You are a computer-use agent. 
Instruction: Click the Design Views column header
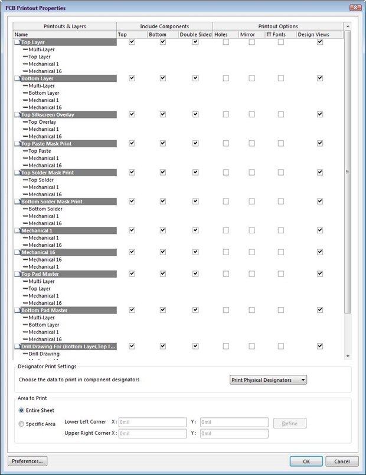(320, 35)
